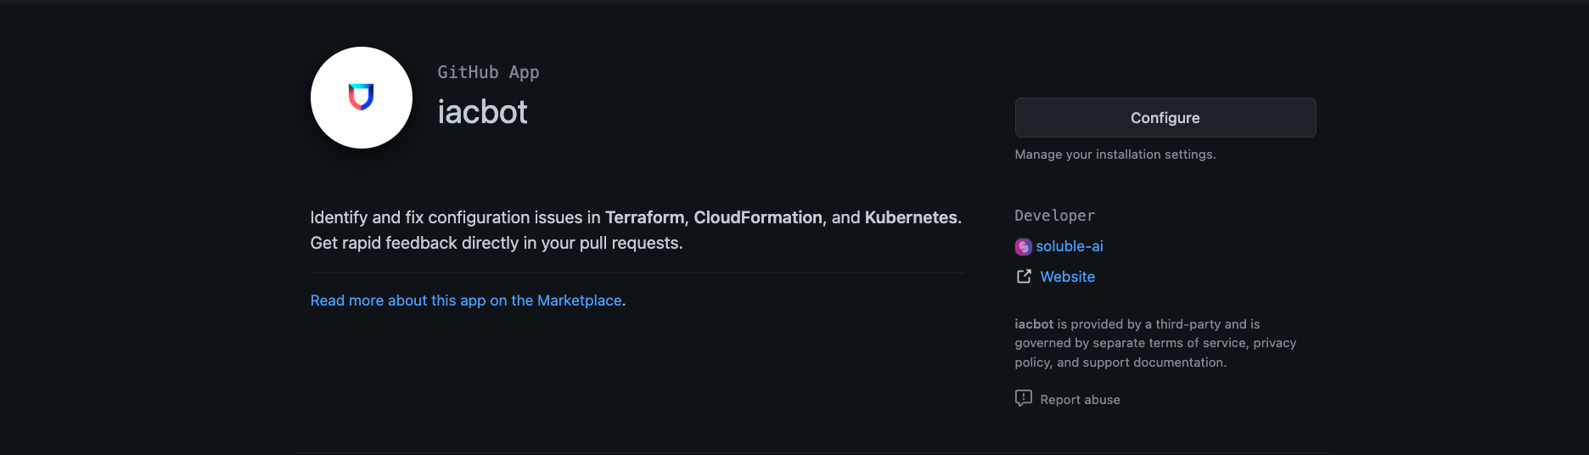Visit the developer Website link

click(x=1067, y=277)
